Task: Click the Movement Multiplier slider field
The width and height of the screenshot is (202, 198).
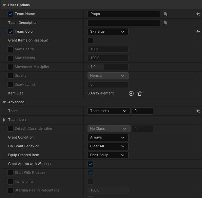Action: [x=108, y=67]
